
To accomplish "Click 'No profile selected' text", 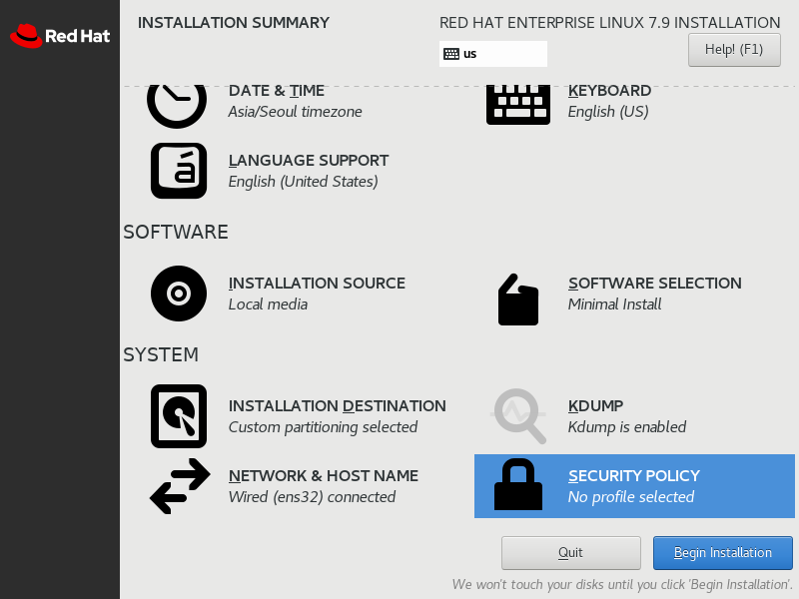I will pyautogui.click(x=631, y=497).
